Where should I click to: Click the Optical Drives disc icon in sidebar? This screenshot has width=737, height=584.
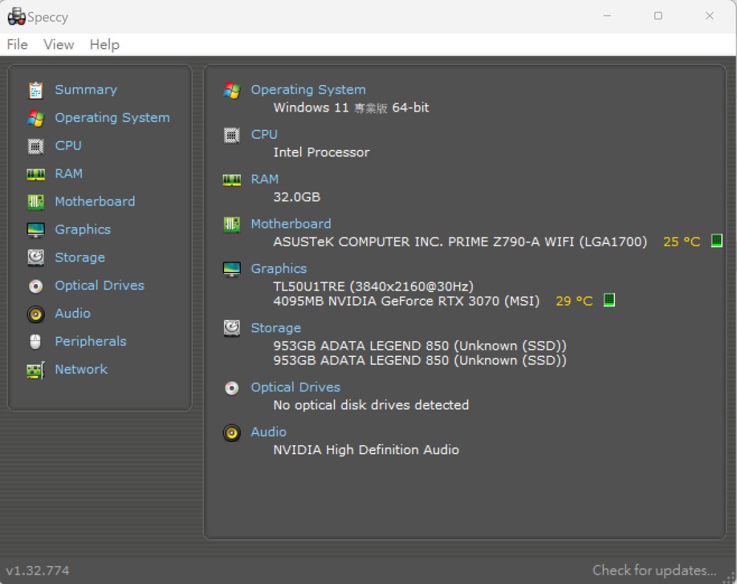36,286
